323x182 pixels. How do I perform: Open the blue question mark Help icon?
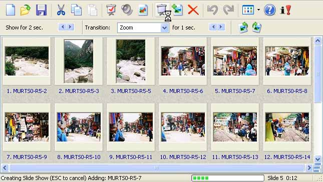(x=269, y=9)
